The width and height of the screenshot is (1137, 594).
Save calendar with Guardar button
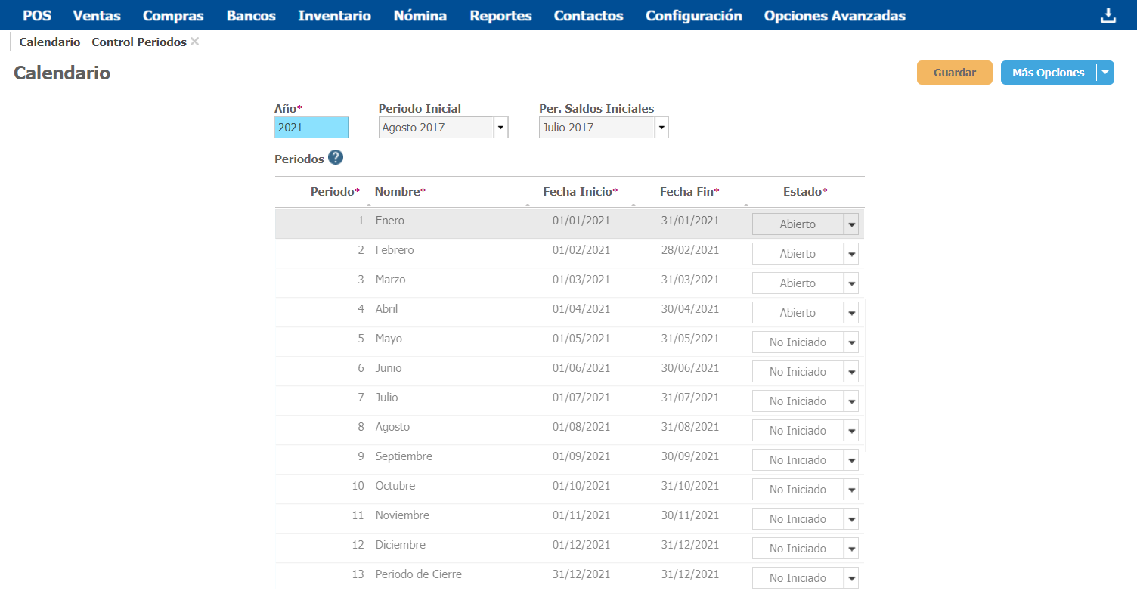954,73
